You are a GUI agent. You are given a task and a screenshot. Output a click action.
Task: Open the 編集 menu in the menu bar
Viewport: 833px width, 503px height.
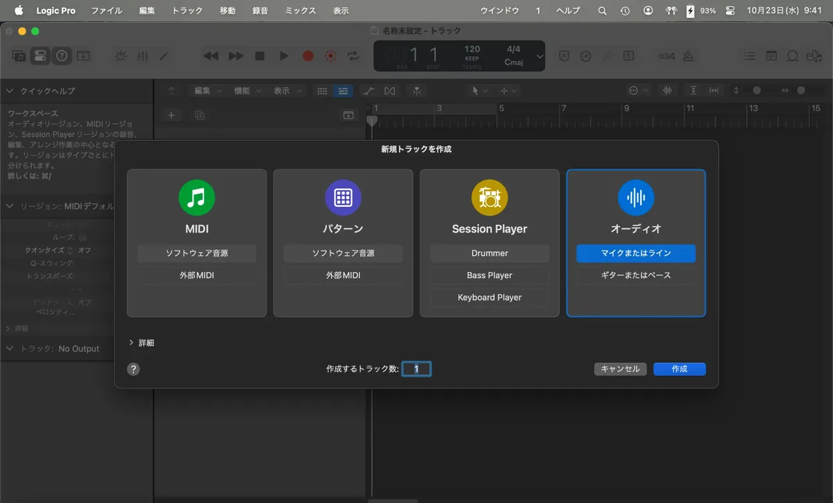click(x=146, y=10)
